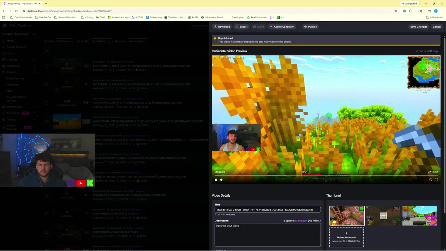Click the Export upload icon button
Viewport: 446px width, 251px height.
[241, 26]
